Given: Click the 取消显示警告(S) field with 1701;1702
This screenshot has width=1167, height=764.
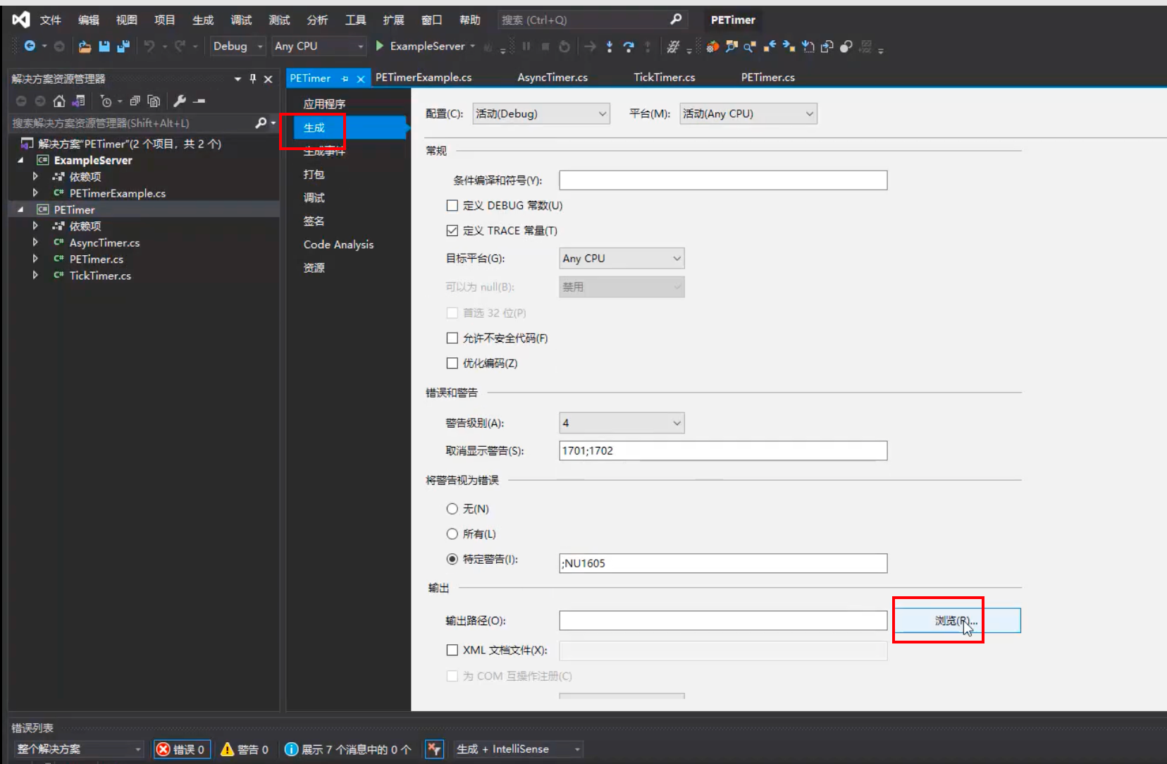Looking at the screenshot, I should [723, 451].
